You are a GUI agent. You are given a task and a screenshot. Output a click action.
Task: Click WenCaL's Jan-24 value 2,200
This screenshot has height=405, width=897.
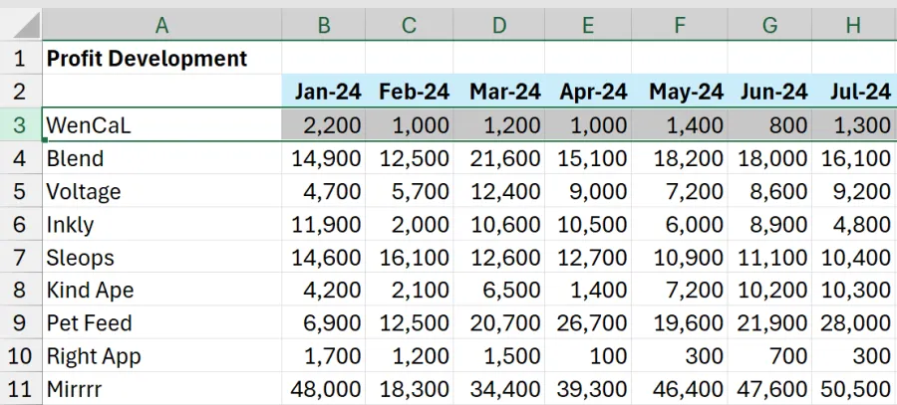click(323, 124)
